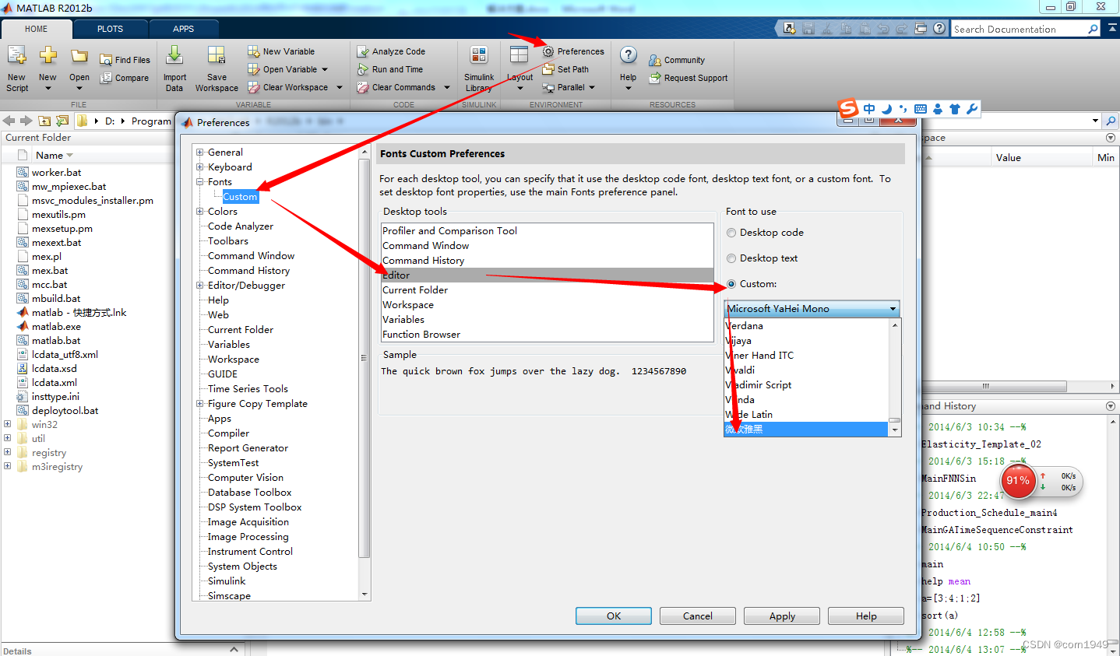Click the Search Documentation field
1120x656 pixels.
pos(1018,29)
